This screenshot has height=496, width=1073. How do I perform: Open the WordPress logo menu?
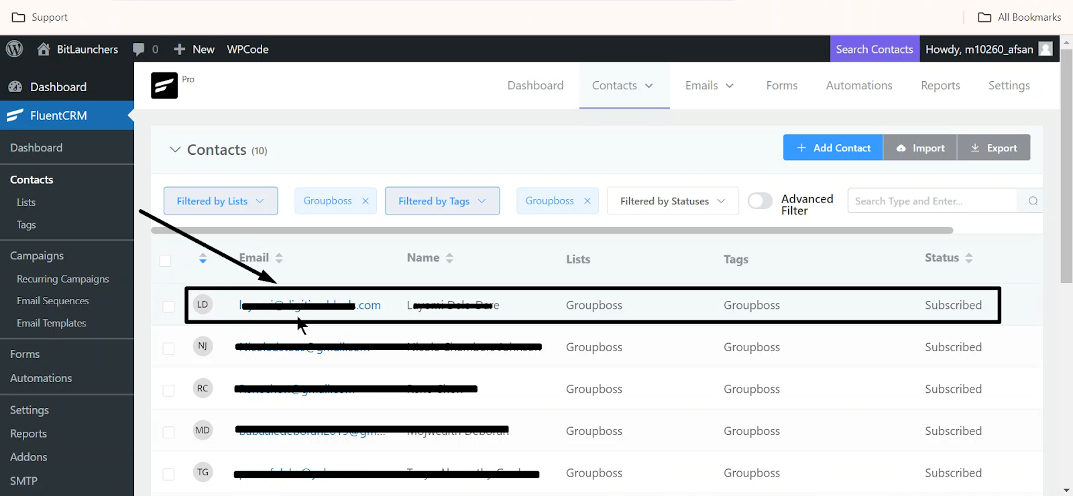tap(14, 49)
